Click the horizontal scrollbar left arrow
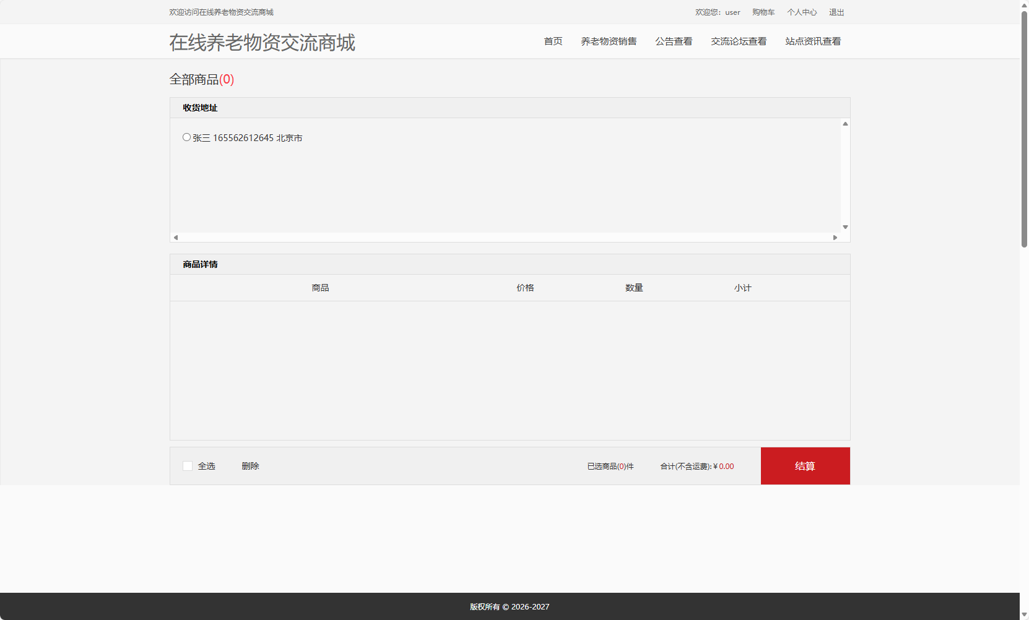This screenshot has width=1029, height=620. [x=175, y=237]
